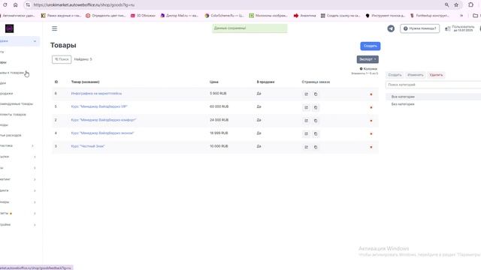Delete the Менеджер Вайлдберриз комфорт product
Viewport: 481px width, 270px height.
click(x=371, y=121)
